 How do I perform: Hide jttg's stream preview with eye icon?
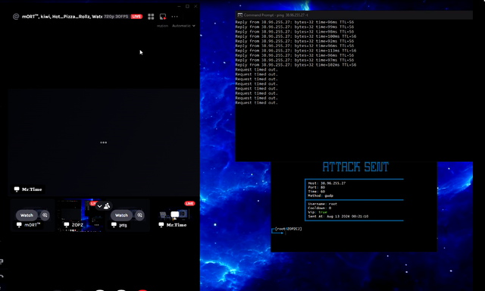click(x=139, y=215)
